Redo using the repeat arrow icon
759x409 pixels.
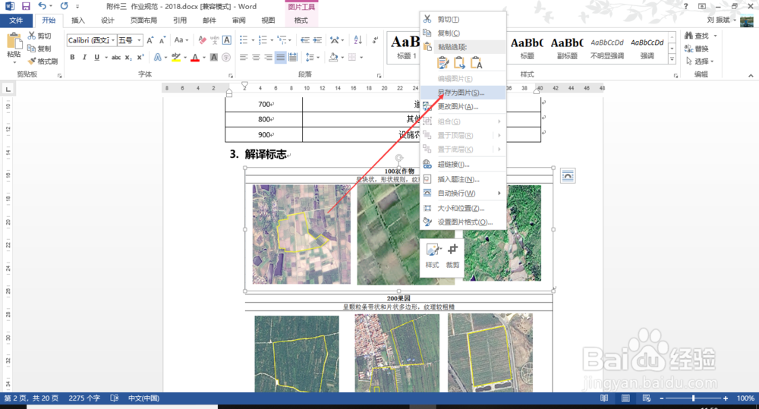tap(64, 6)
